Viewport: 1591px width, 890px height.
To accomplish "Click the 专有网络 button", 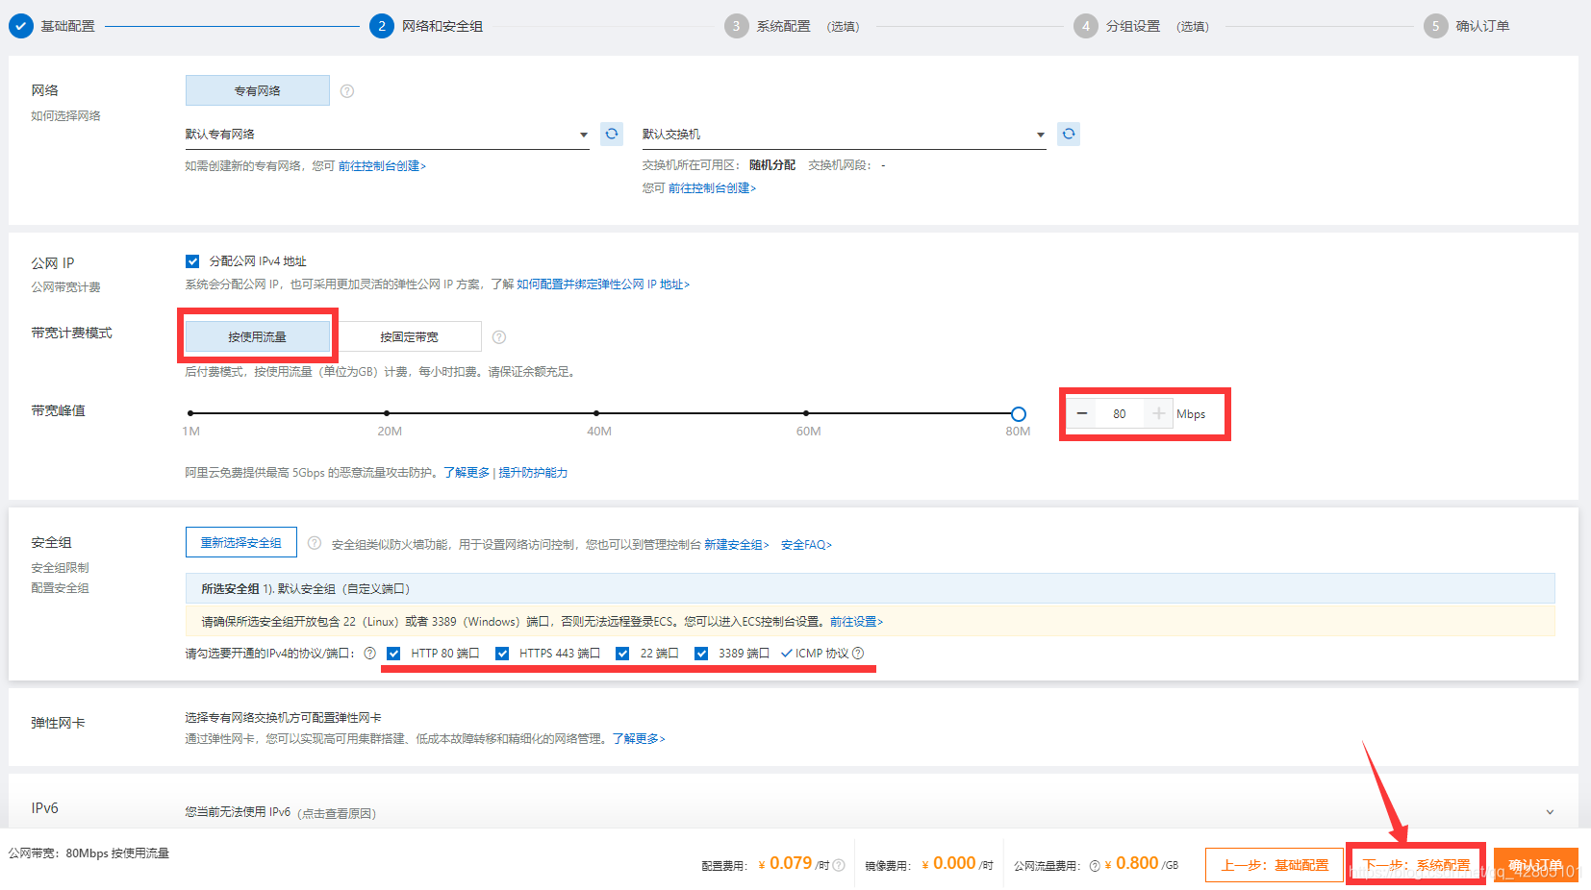I will [258, 90].
